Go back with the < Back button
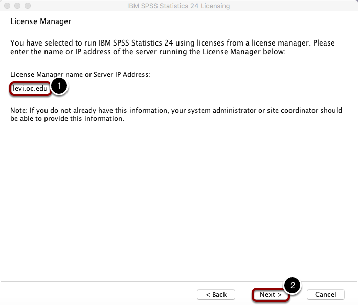 pos(216,294)
